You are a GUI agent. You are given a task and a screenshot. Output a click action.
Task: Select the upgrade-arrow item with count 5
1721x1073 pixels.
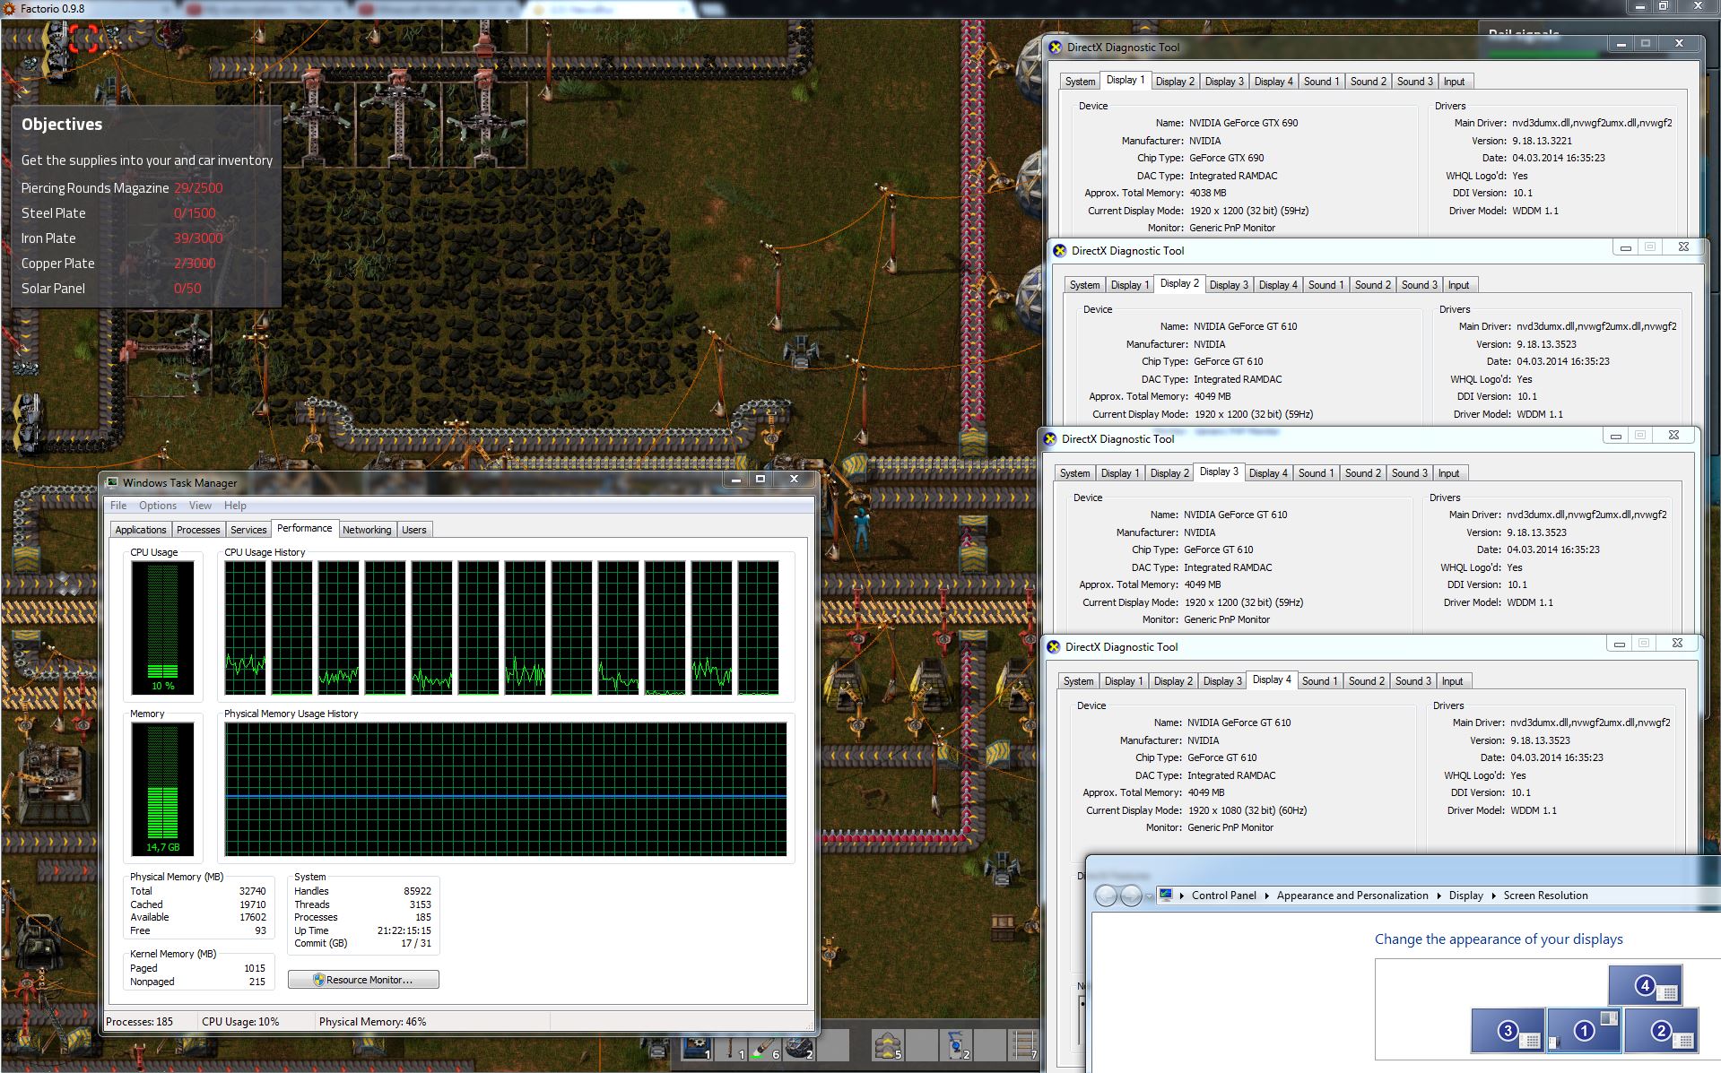click(888, 1045)
